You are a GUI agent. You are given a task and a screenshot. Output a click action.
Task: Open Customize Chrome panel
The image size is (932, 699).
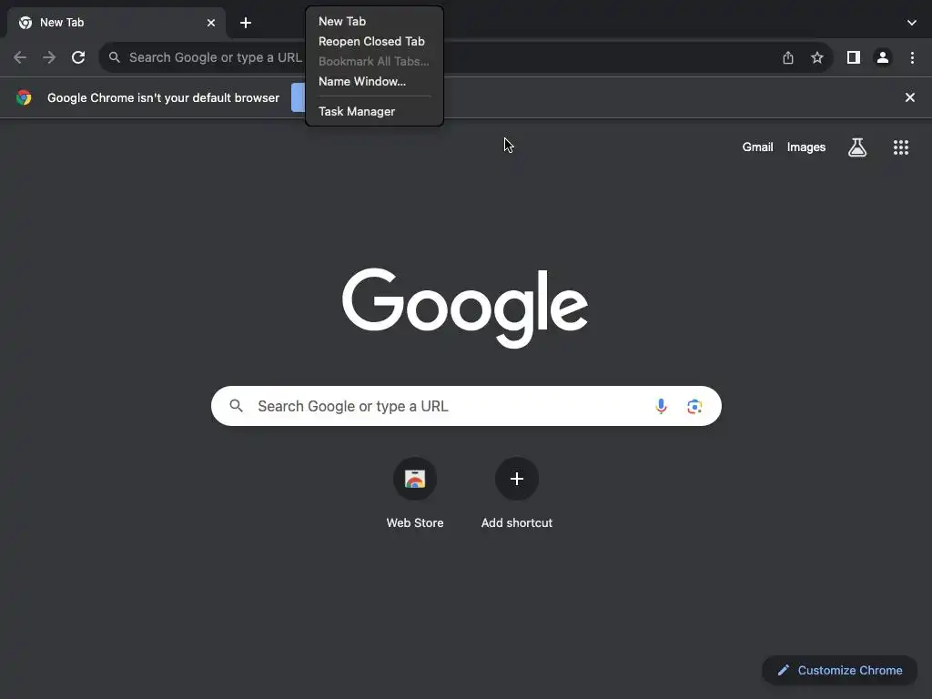[x=840, y=671]
